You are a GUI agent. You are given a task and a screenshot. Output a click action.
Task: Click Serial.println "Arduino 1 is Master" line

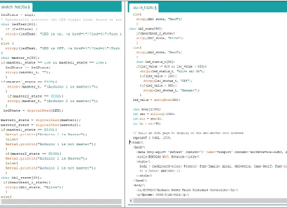click(x=46, y=135)
